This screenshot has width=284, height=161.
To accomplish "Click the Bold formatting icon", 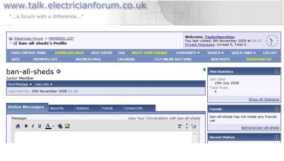I will (26, 126).
